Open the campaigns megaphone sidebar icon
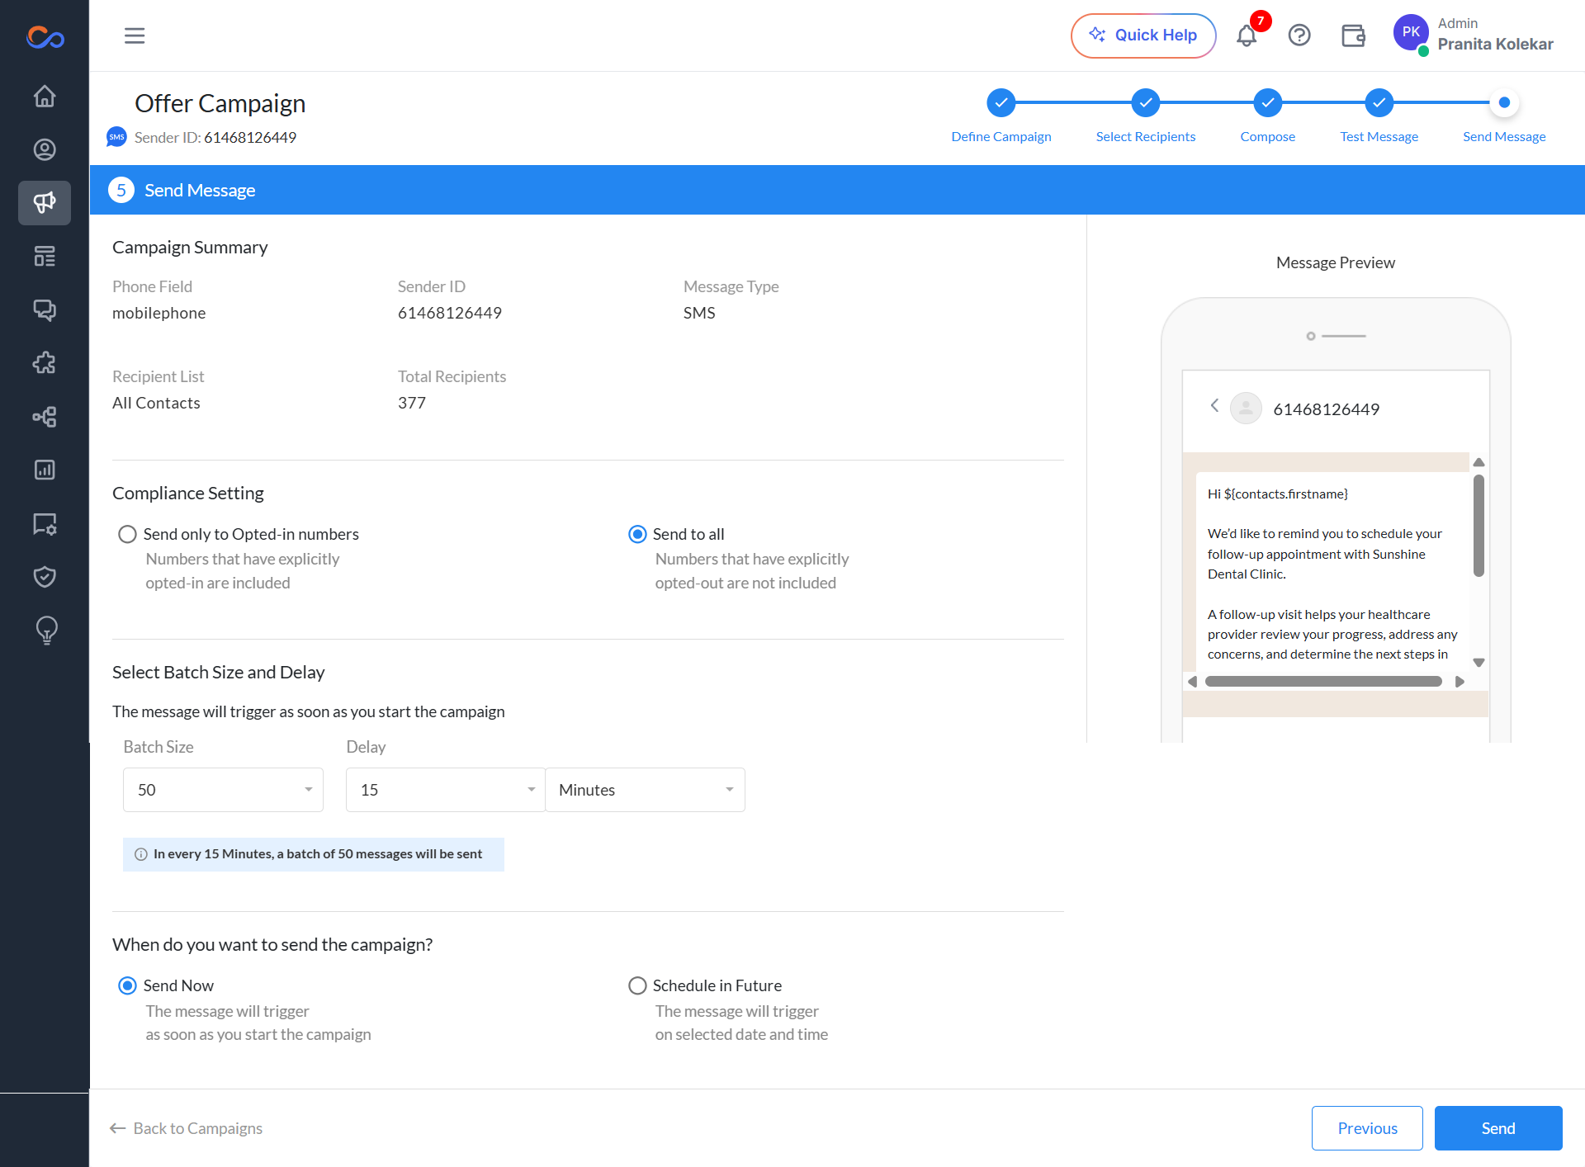 coord(45,203)
